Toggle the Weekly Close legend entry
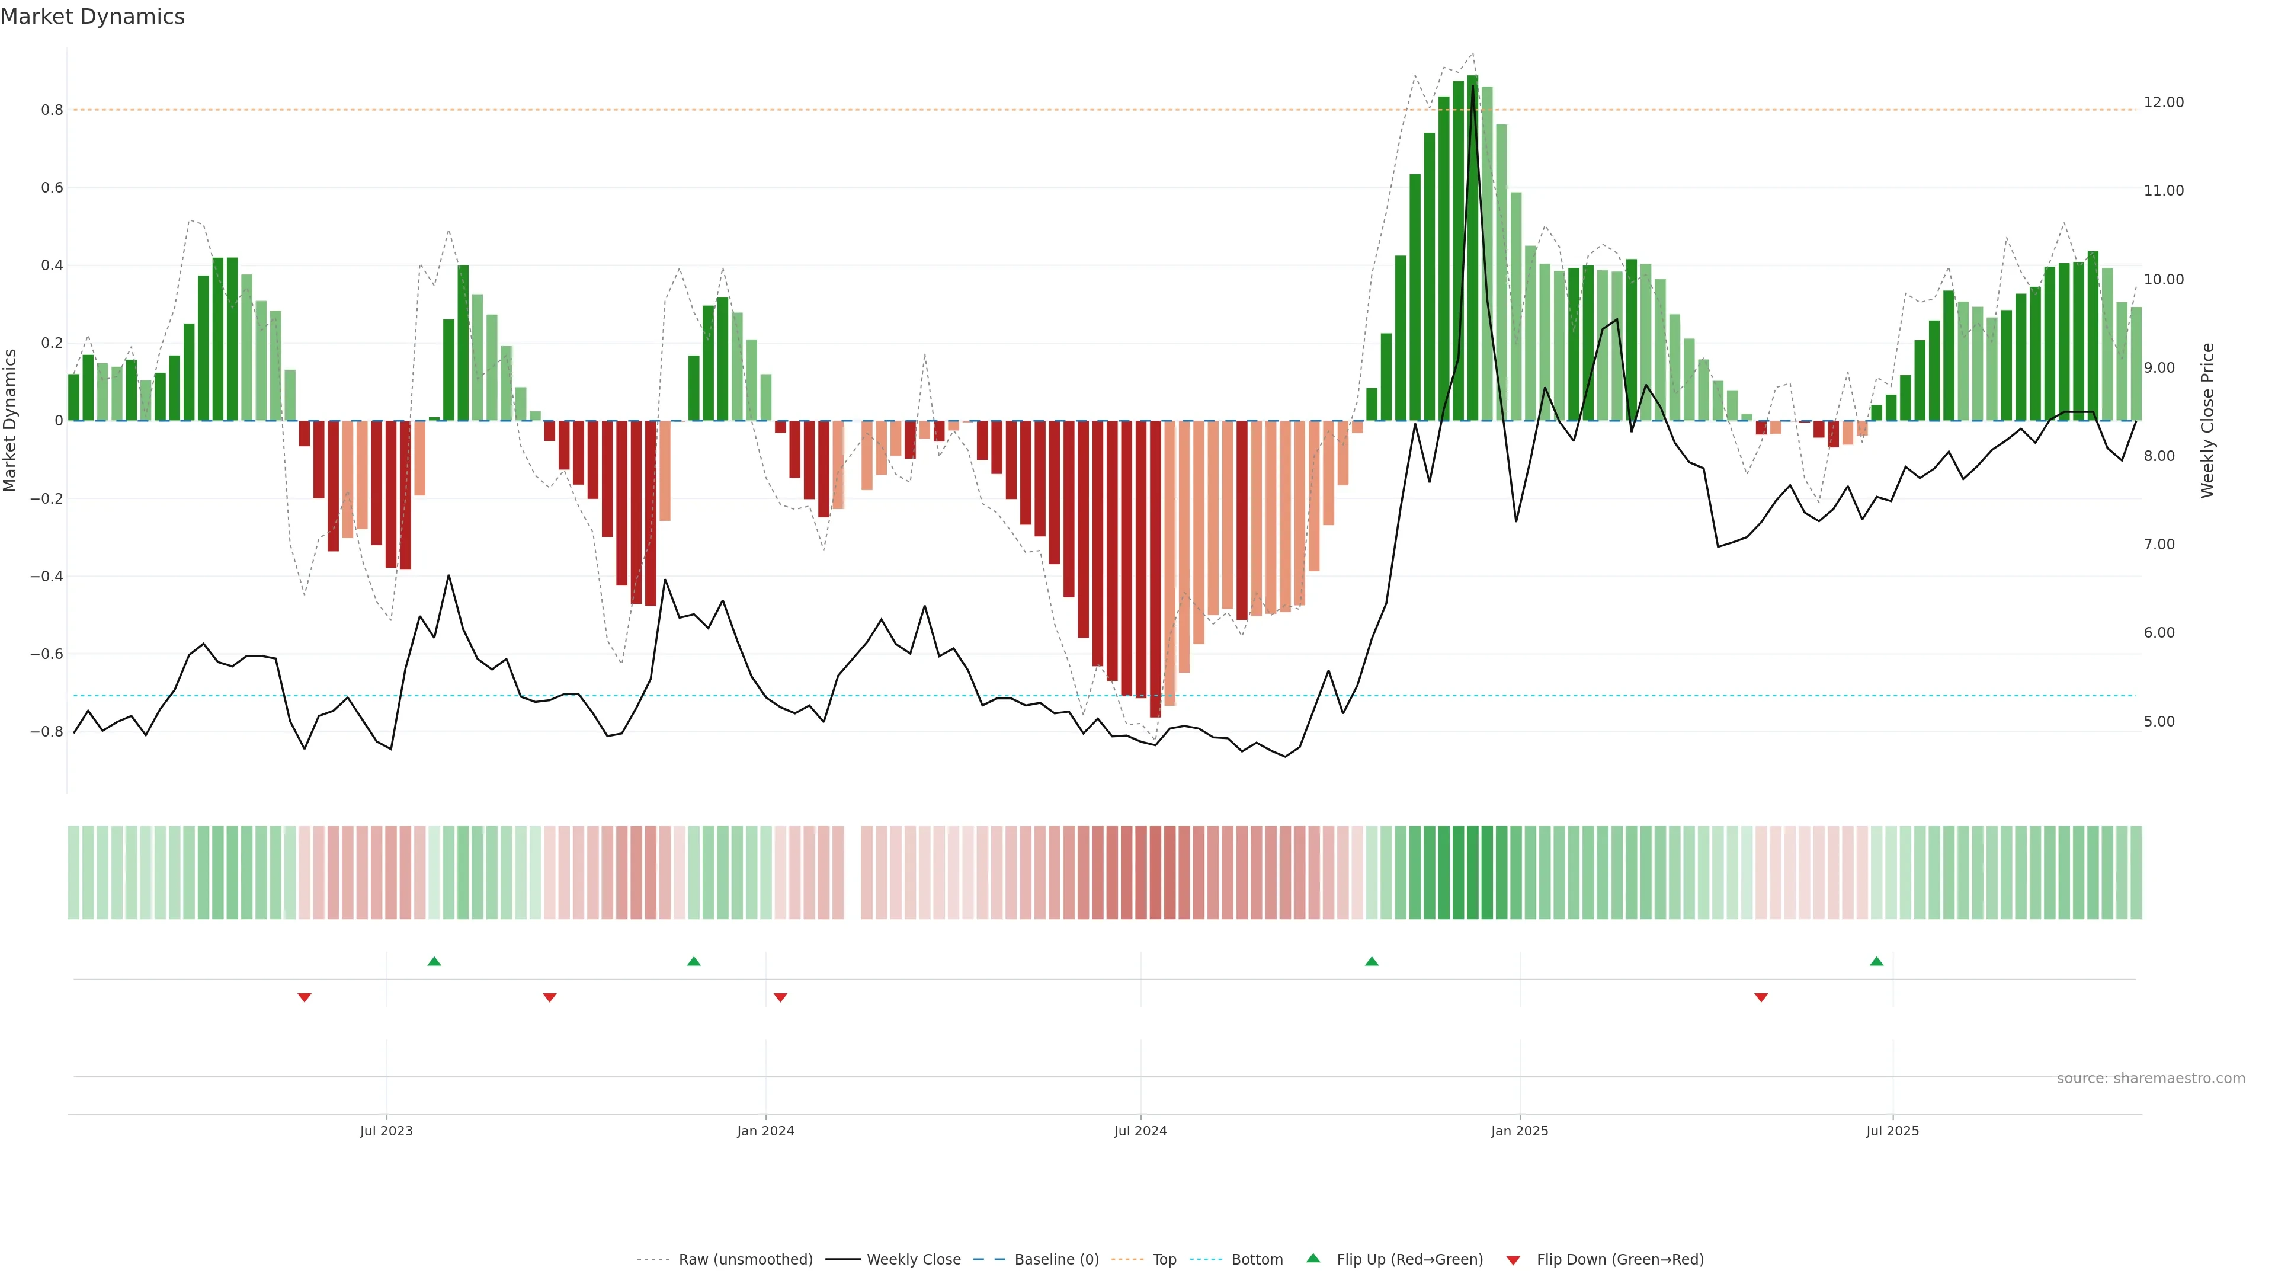Screen dimensions: 2275x1280 click(x=913, y=1260)
